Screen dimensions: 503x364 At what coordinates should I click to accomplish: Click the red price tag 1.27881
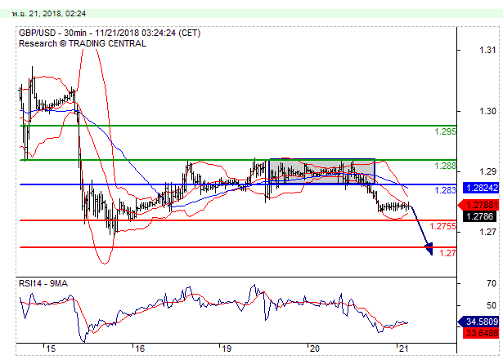tap(479, 205)
